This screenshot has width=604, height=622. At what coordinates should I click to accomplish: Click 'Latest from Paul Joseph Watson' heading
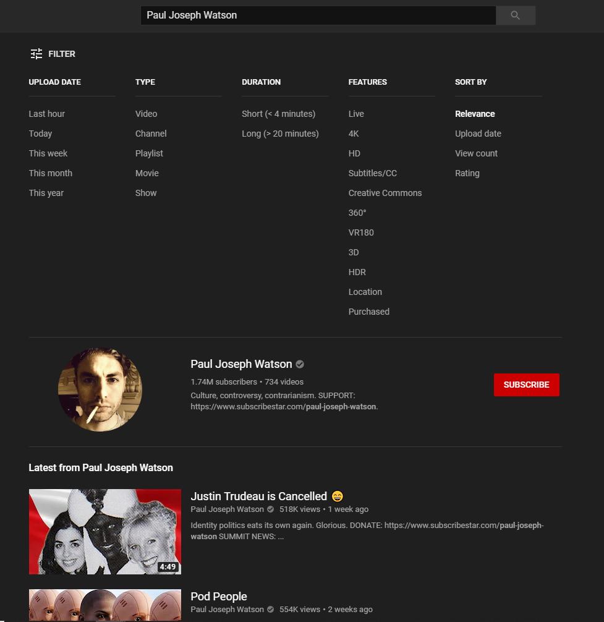pos(101,468)
